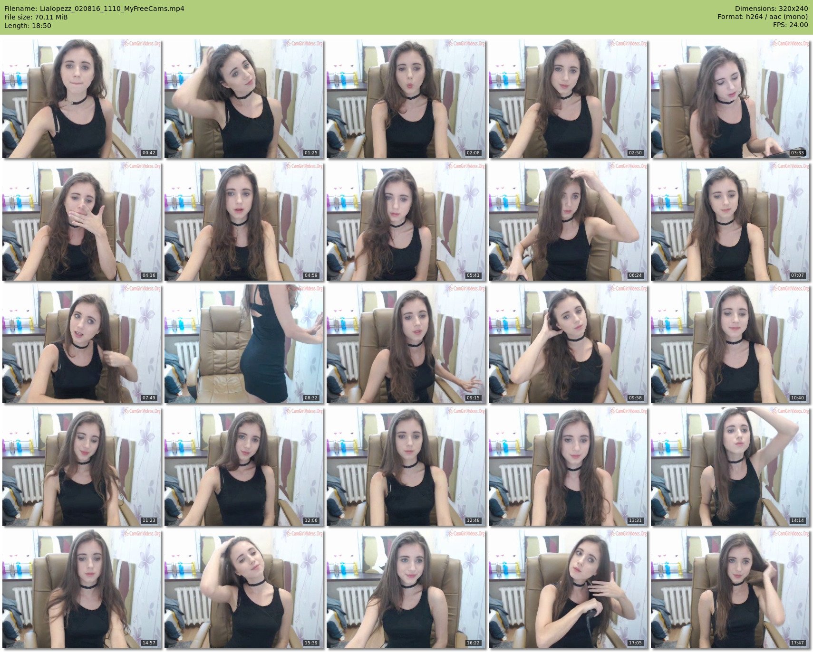813x652 pixels.
Task: Select the 15:39 thumbnail
Action: coord(244,589)
